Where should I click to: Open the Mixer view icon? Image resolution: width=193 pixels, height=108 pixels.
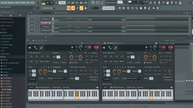[x=132, y=8]
